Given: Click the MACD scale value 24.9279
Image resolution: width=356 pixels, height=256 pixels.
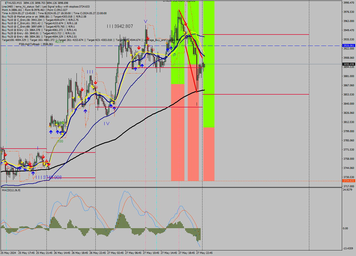Looking at the screenshot, I should [348, 190].
